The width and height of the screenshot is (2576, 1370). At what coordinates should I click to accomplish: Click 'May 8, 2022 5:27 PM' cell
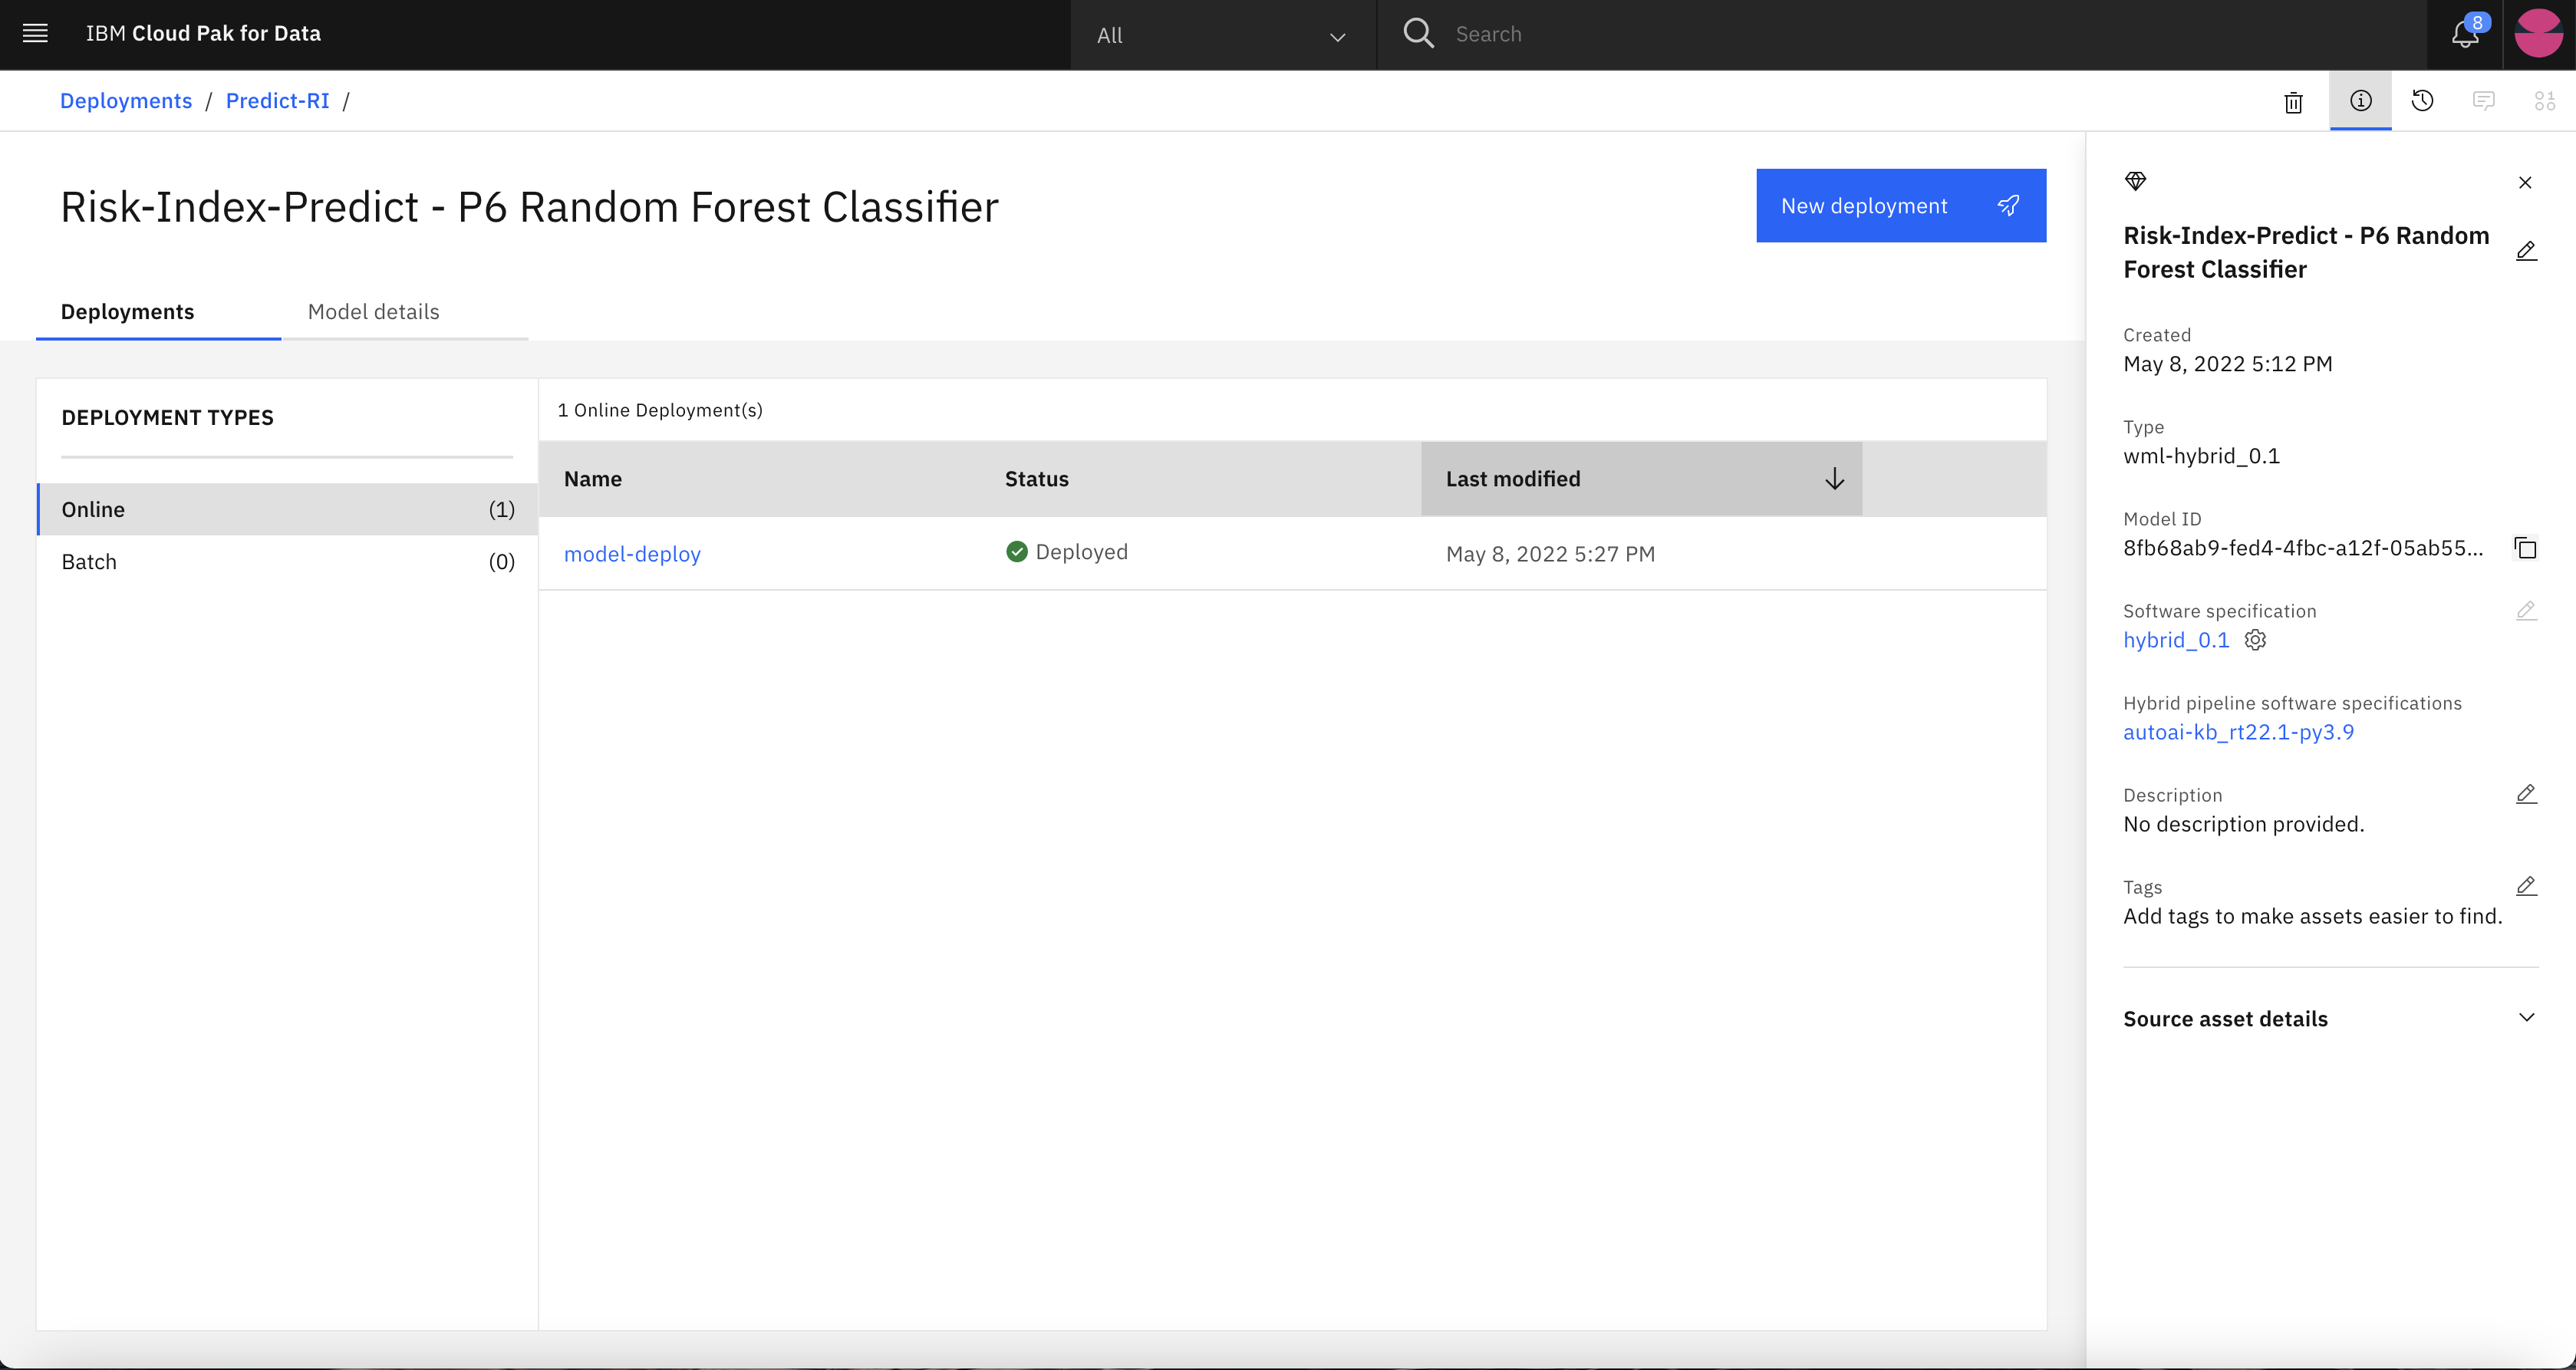pos(1550,554)
